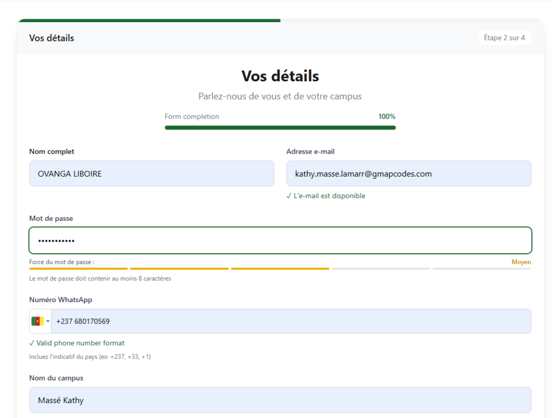Click the Nom du campus label
The image size is (552, 418).
coord(56,378)
